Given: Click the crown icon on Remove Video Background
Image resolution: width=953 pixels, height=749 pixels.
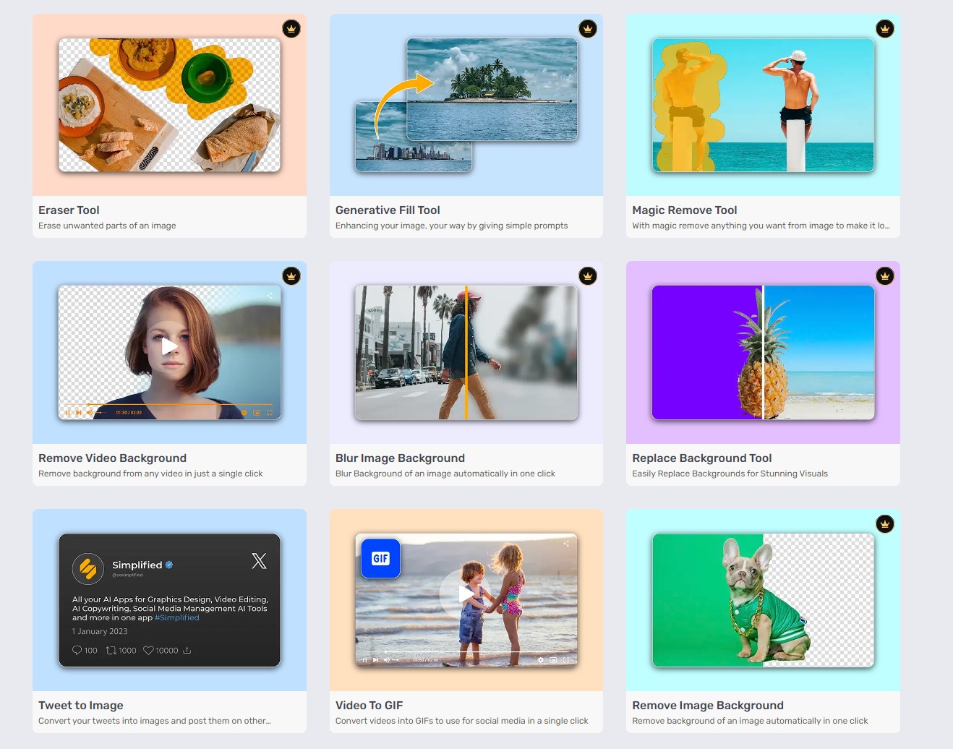Looking at the screenshot, I should pyautogui.click(x=291, y=276).
